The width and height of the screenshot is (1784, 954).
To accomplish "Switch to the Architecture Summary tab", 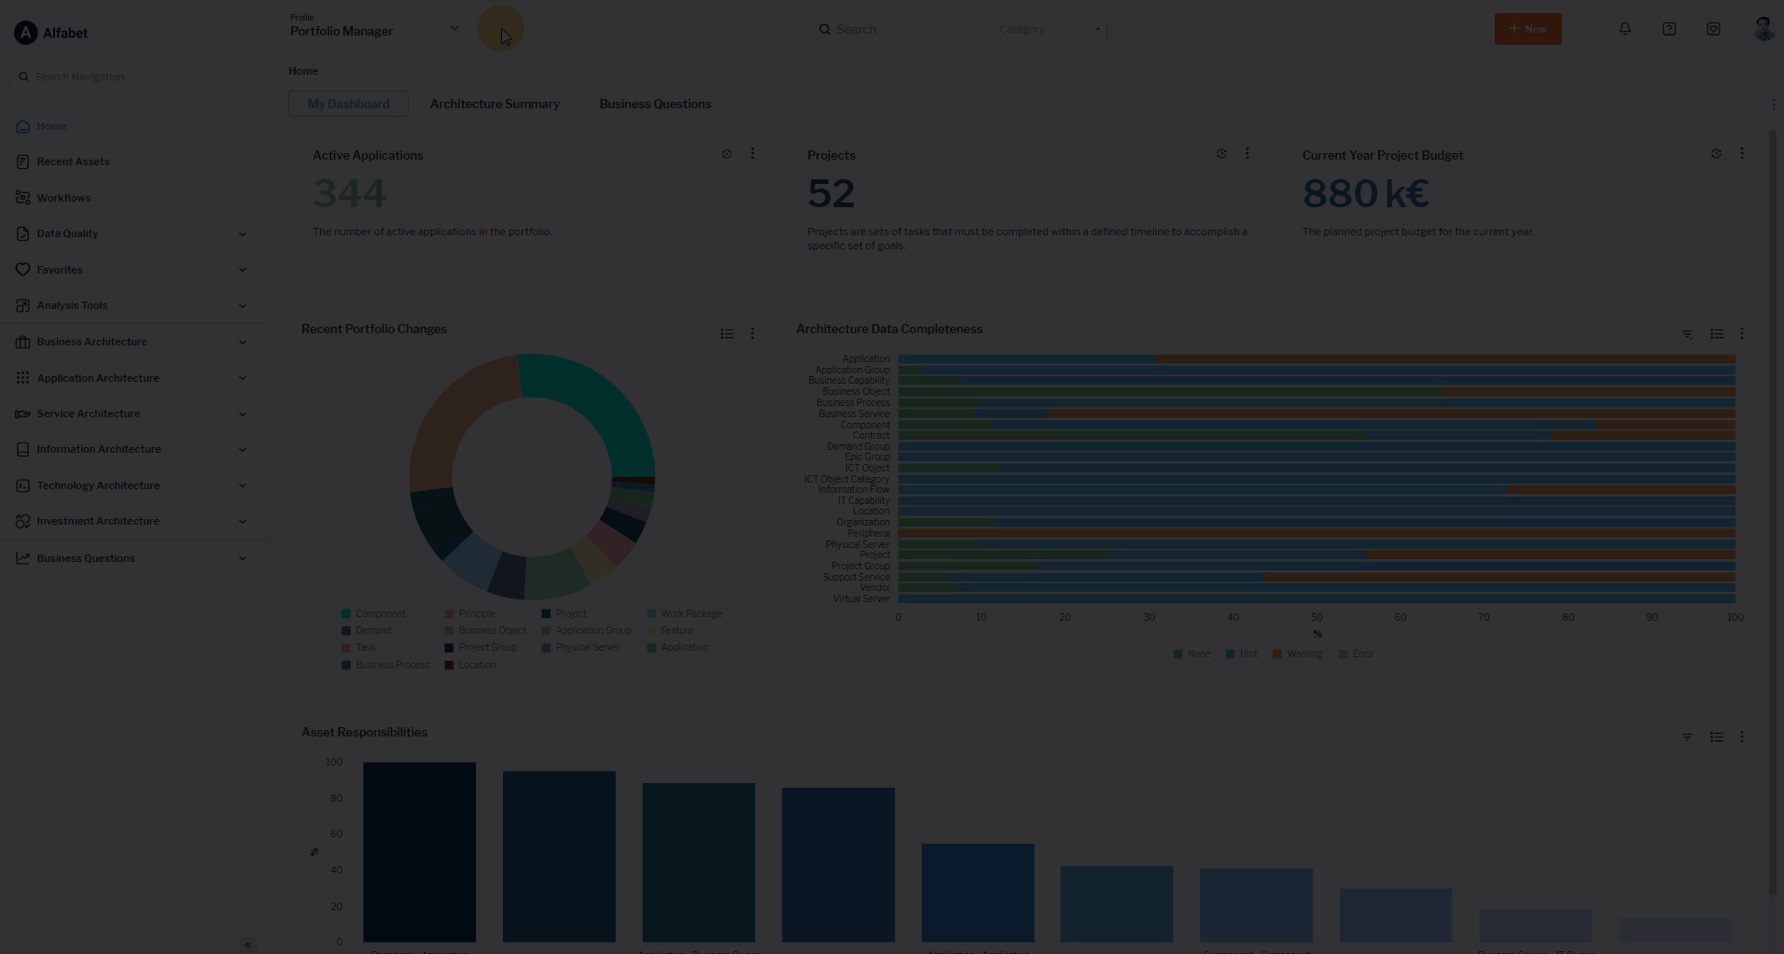I will (x=495, y=104).
